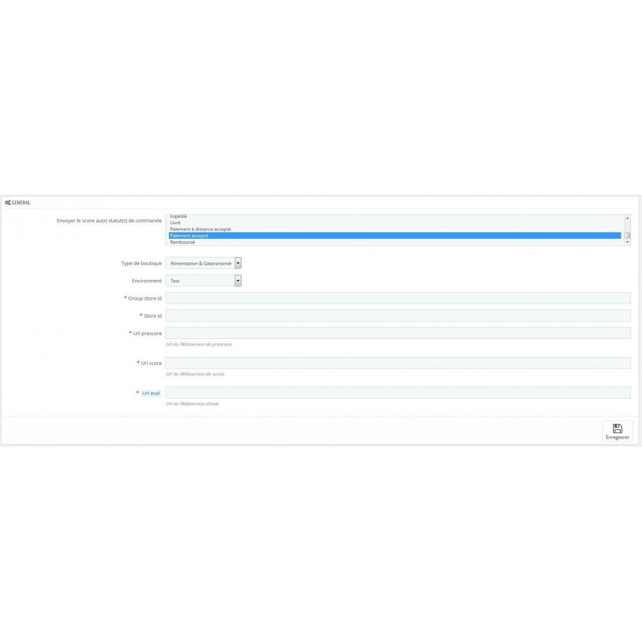The height and width of the screenshot is (642, 642).
Task: Click 'Envoyer le score au(x) statut(s)' label
Action: [x=109, y=221]
